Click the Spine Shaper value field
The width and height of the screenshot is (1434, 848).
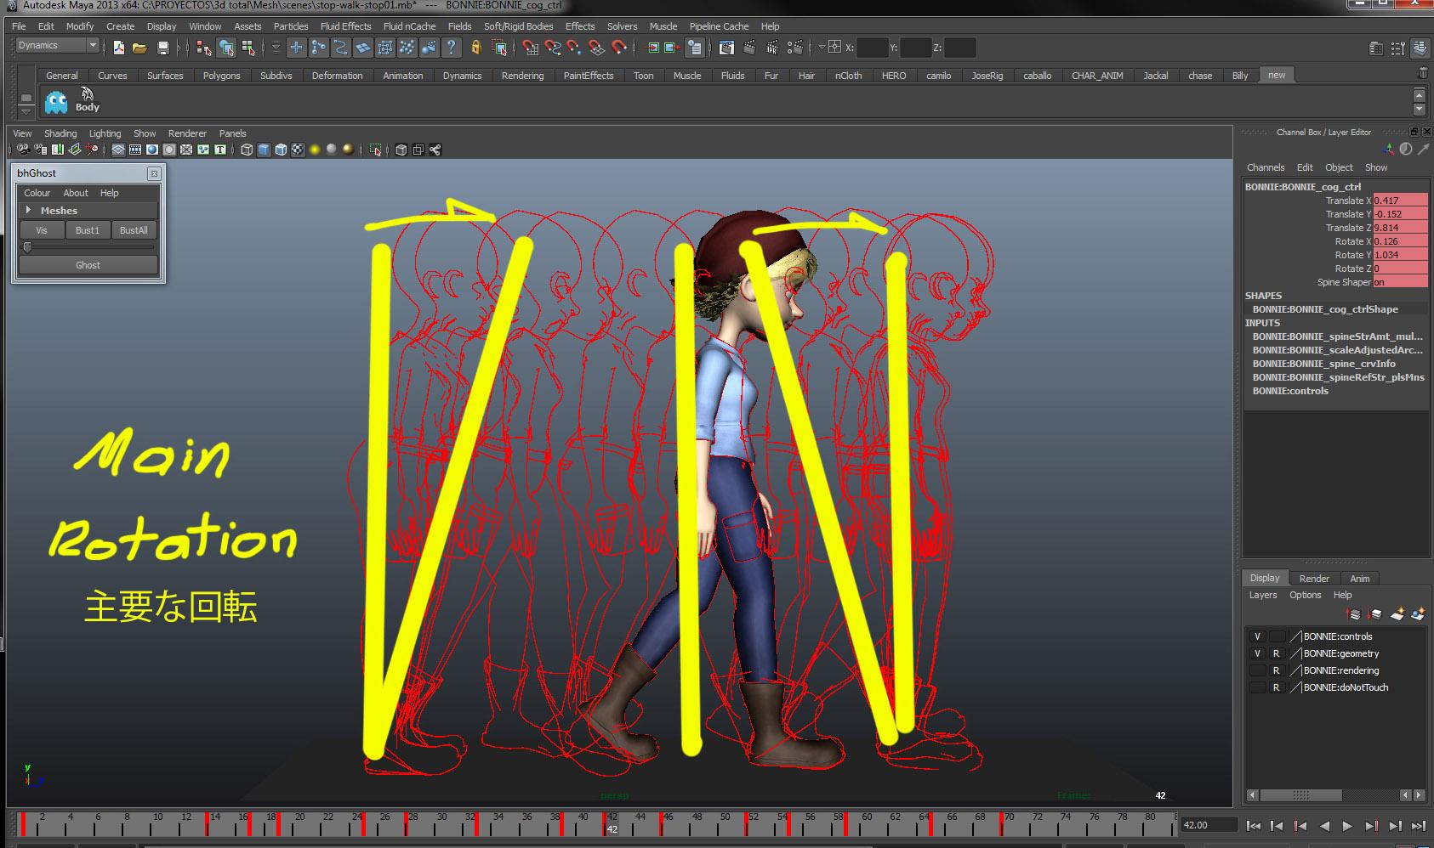pyautogui.click(x=1400, y=282)
